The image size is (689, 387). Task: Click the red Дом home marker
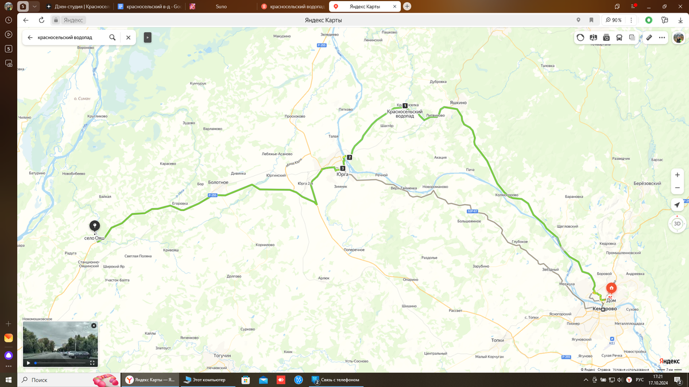pyautogui.click(x=611, y=288)
